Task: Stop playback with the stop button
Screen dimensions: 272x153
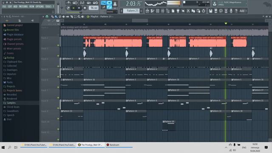Action: tap(79, 8)
